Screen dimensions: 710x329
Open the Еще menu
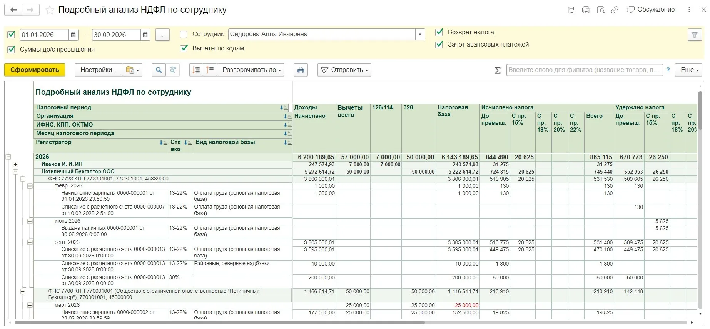[x=689, y=70]
